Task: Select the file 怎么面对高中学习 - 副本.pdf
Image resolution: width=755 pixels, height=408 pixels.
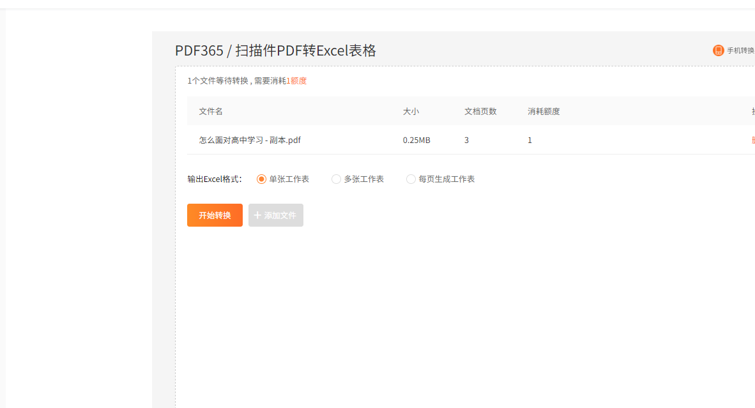Action: click(250, 140)
